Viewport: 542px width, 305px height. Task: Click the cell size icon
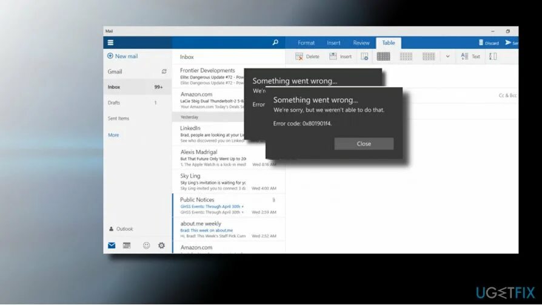tap(493, 56)
